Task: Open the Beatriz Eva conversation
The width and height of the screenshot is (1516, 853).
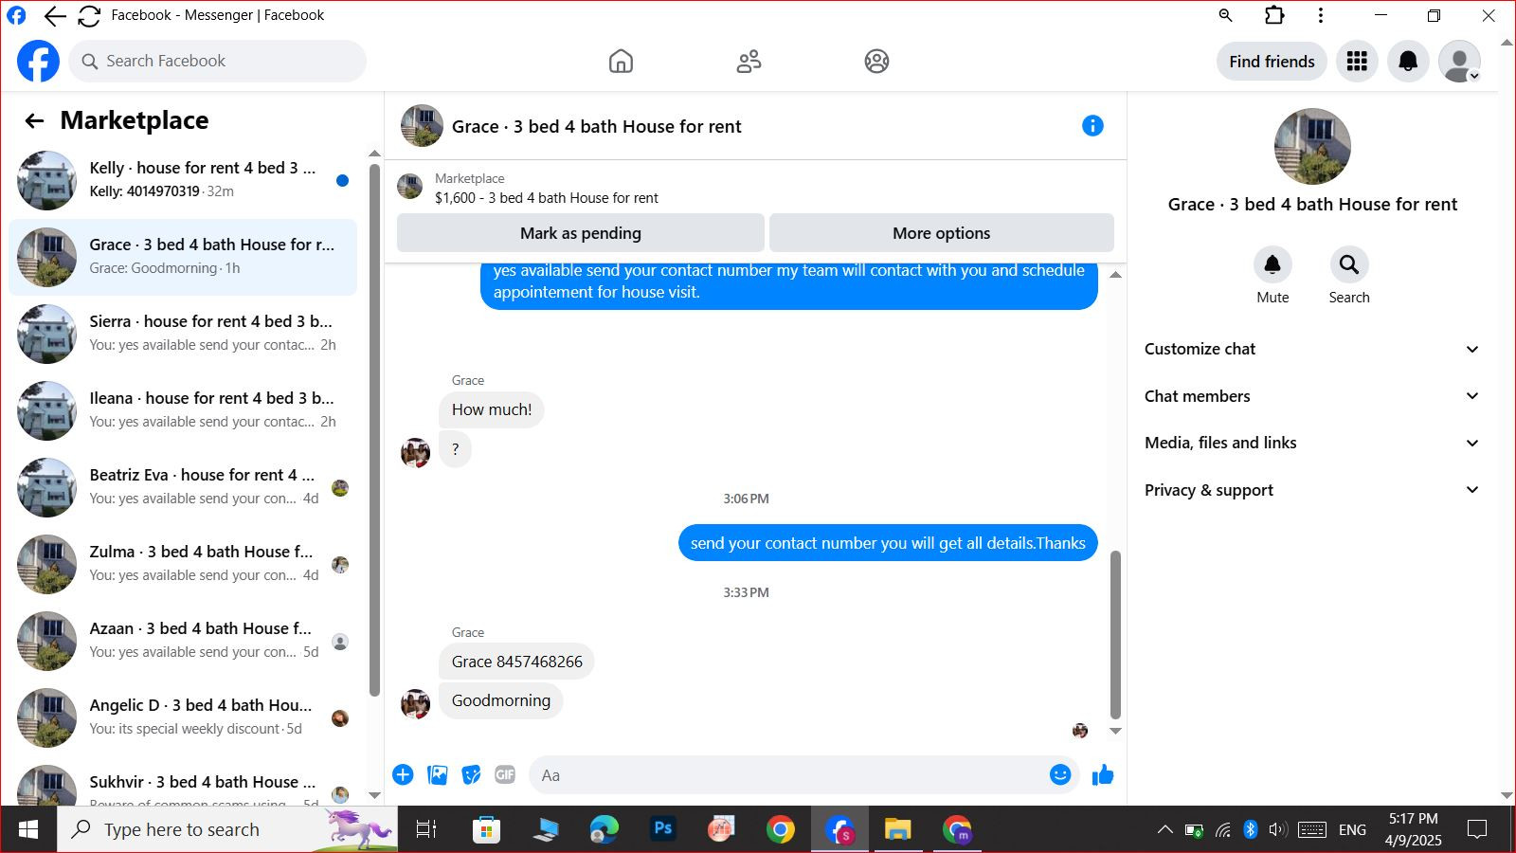Action: (183, 487)
